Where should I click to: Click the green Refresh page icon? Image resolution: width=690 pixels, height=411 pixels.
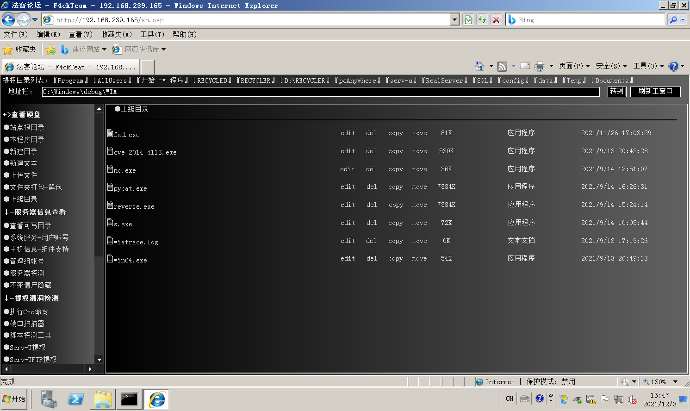482,19
